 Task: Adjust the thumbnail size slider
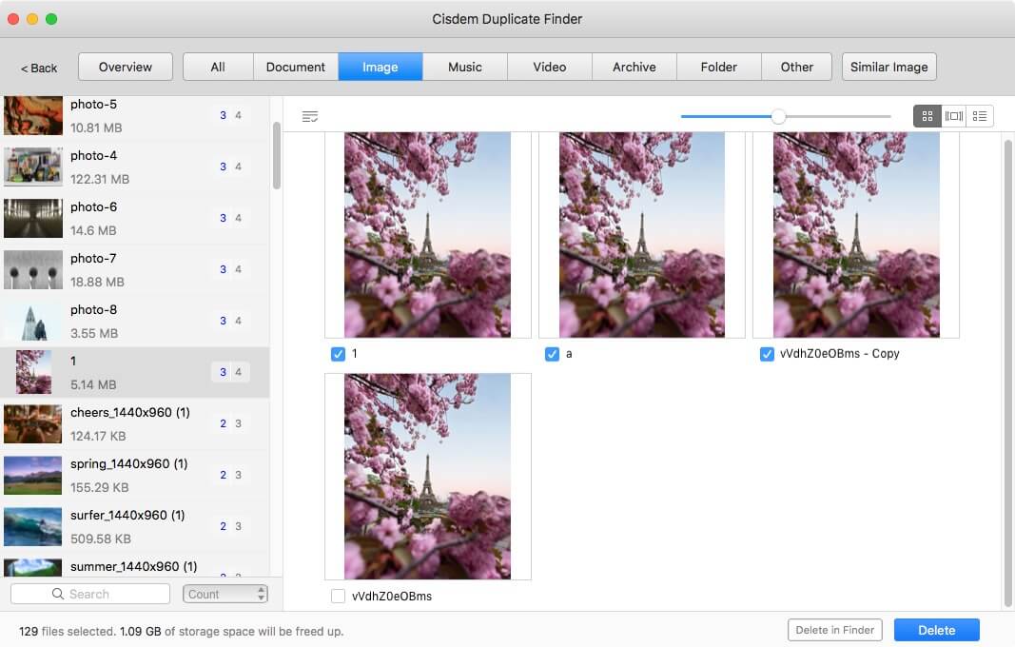click(778, 117)
